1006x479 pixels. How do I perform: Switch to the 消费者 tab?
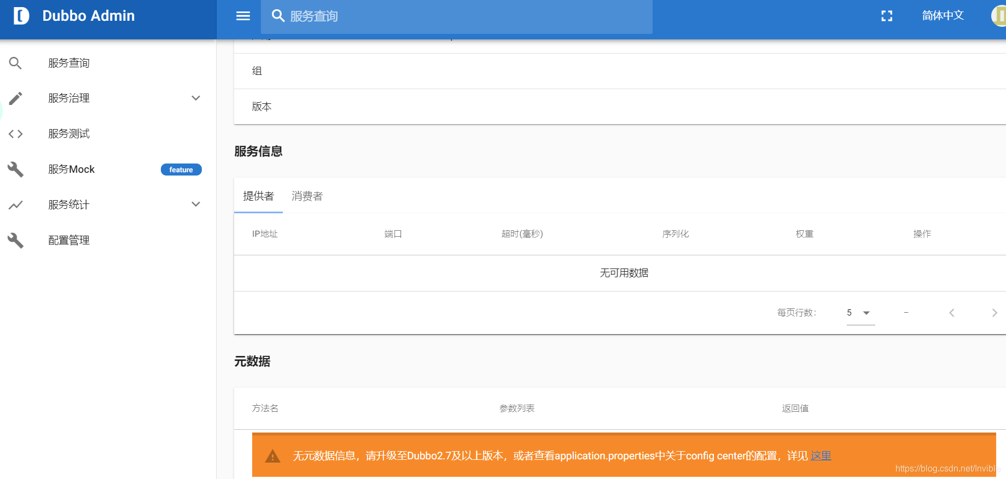(x=307, y=196)
